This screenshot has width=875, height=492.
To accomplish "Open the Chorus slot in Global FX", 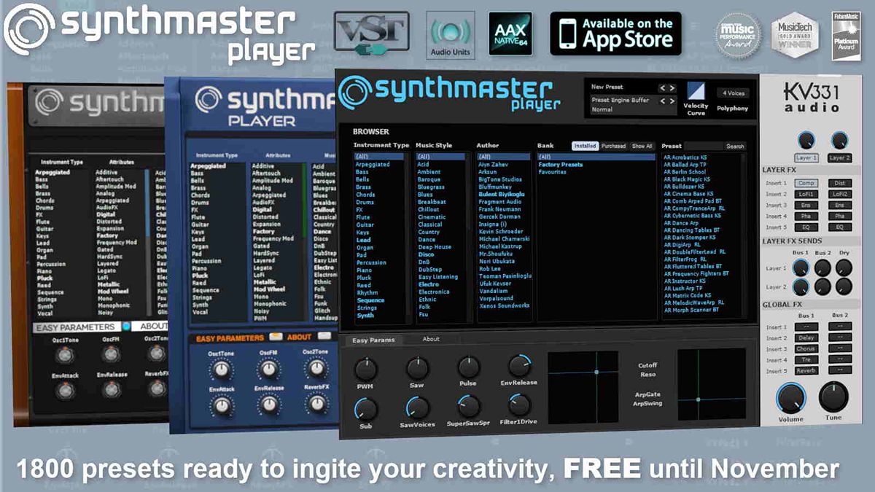I will tap(806, 348).
